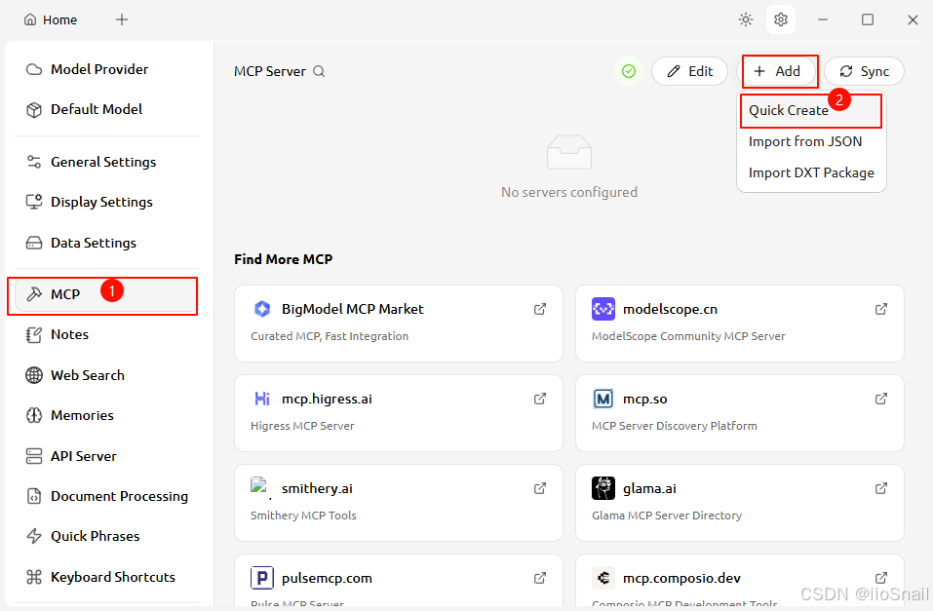Click the Notes icon in sidebar
This screenshot has width=933, height=611.
point(34,335)
